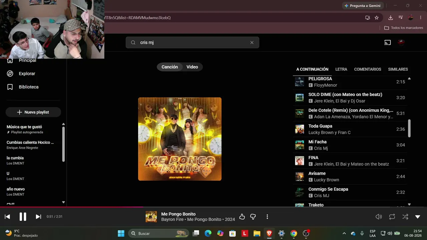Open the Principal home section
The width and height of the screenshot is (427, 240).
(22, 60)
